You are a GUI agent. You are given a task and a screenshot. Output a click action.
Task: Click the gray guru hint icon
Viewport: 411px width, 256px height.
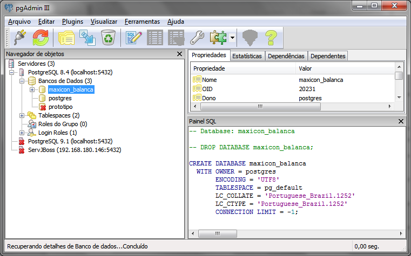coord(250,38)
